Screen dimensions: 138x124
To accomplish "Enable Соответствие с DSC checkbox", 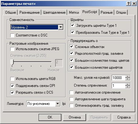I will click(x=12, y=35).
